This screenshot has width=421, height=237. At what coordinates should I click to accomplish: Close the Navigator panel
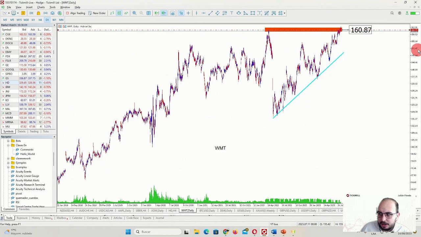pyautogui.click(x=54, y=137)
